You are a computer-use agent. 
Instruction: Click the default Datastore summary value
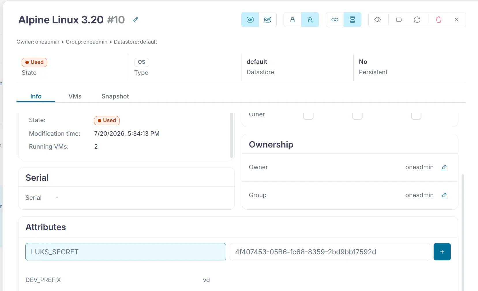click(x=257, y=62)
